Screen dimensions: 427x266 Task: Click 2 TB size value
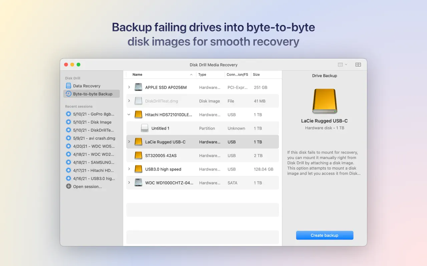click(x=258, y=156)
